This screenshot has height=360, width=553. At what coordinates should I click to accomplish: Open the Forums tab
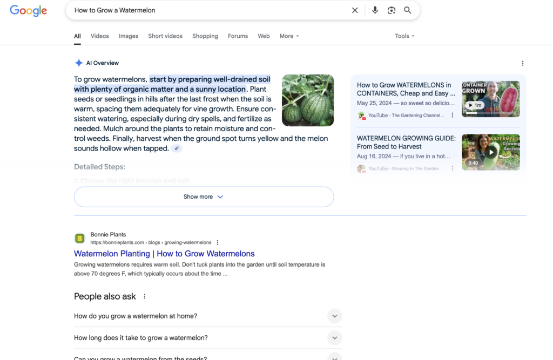pyautogui.click(x=238, y=36)
